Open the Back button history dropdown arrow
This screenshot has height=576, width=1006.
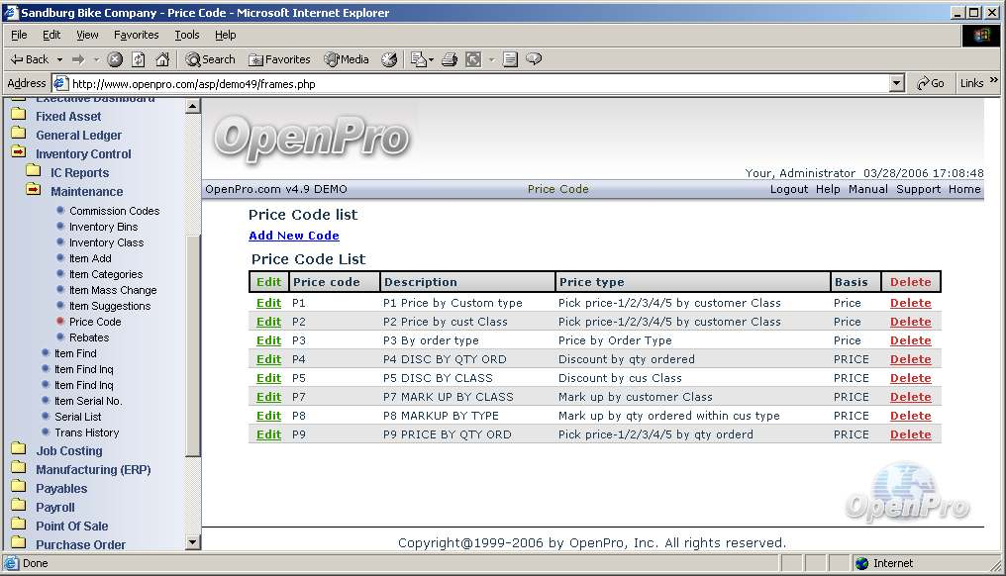(59, 59)
